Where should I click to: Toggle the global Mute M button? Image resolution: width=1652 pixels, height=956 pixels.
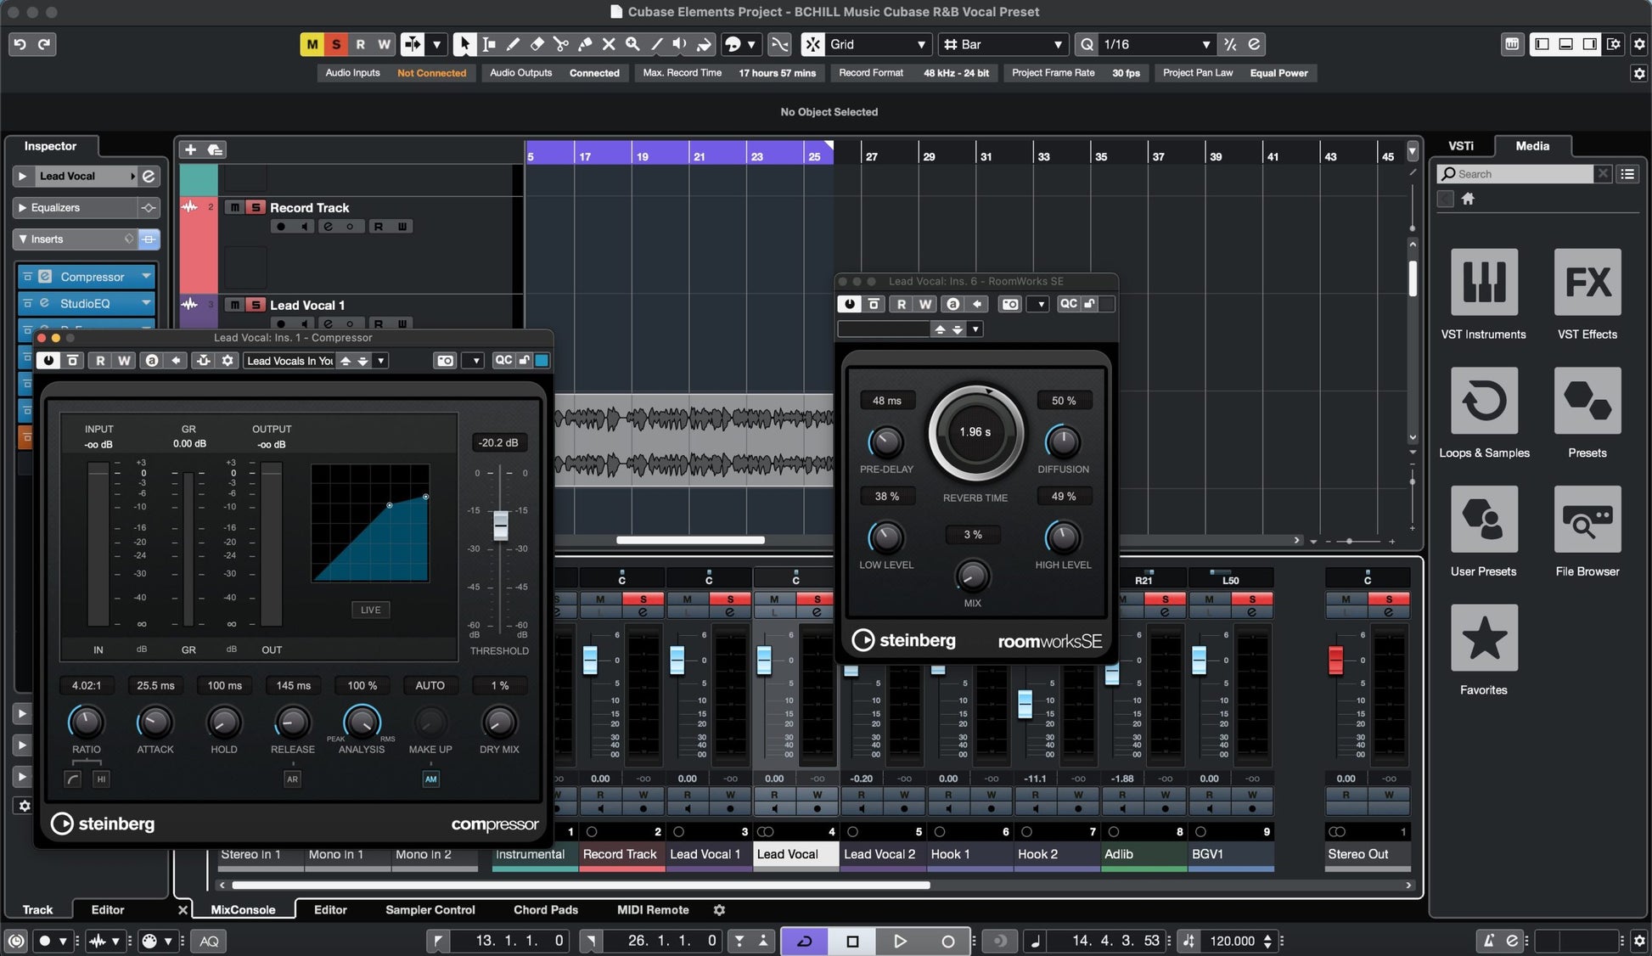click(x=312, y=44)
